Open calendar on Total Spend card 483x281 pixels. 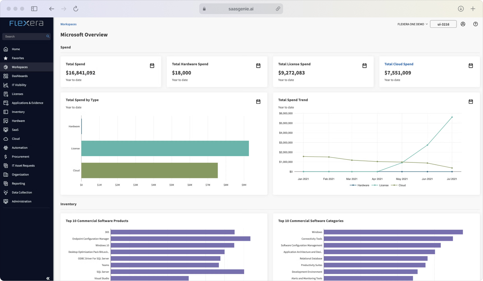152,66
